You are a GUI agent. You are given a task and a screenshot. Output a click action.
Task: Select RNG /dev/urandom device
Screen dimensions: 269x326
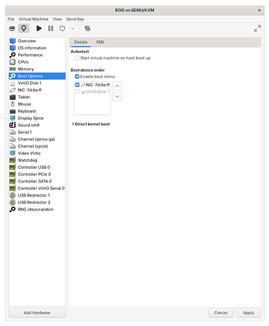(x=37, y=209)
